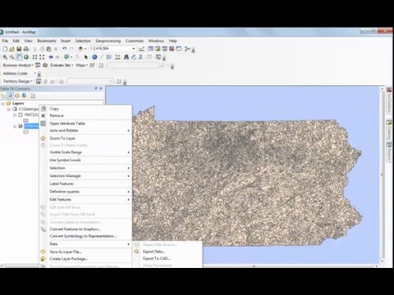This screenshot has height=295, width=394.
Task: Close the Table Of Contents panel
Action: pyautogui.click(x=101, y=88)
